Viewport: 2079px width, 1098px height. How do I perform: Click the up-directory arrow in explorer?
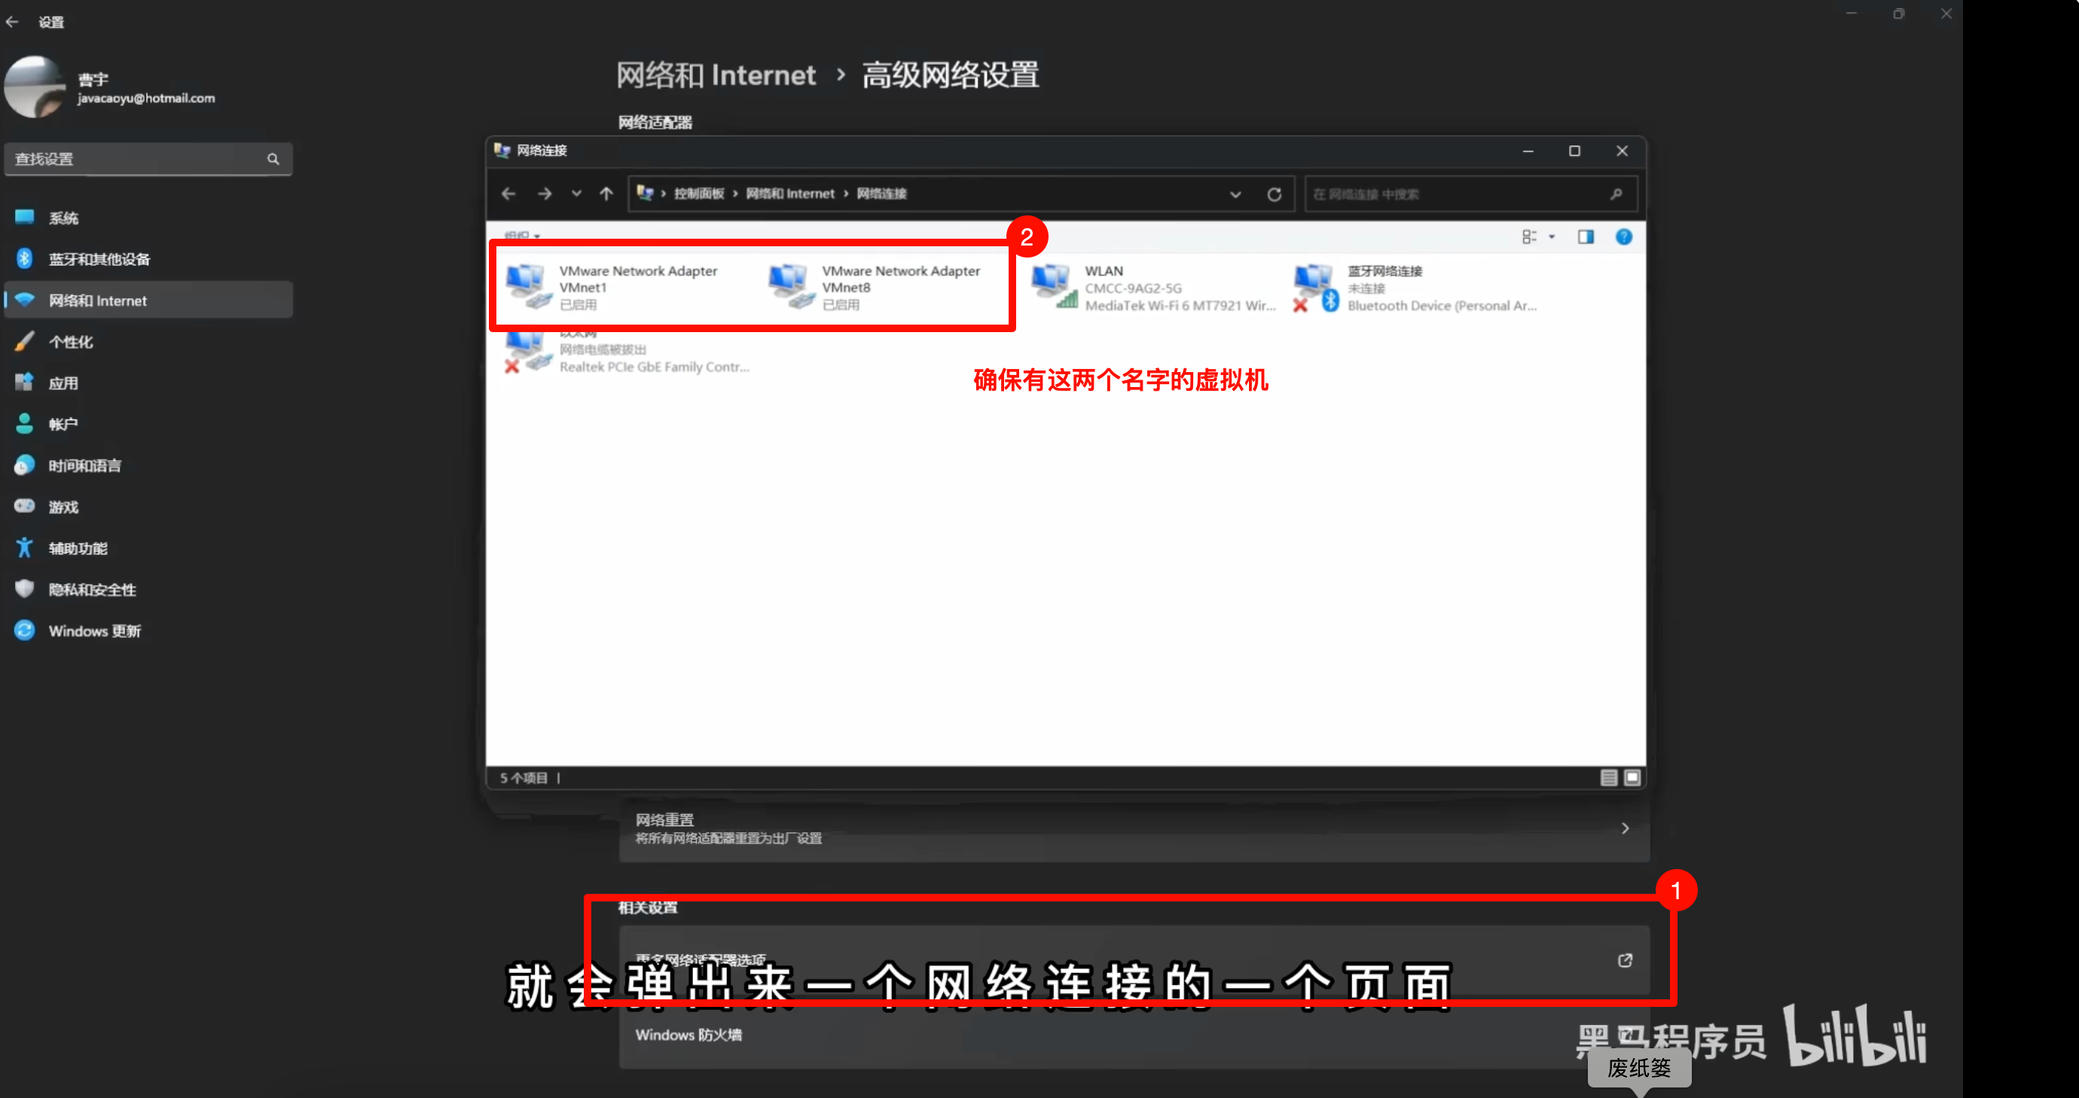click(x=606, y=194)
